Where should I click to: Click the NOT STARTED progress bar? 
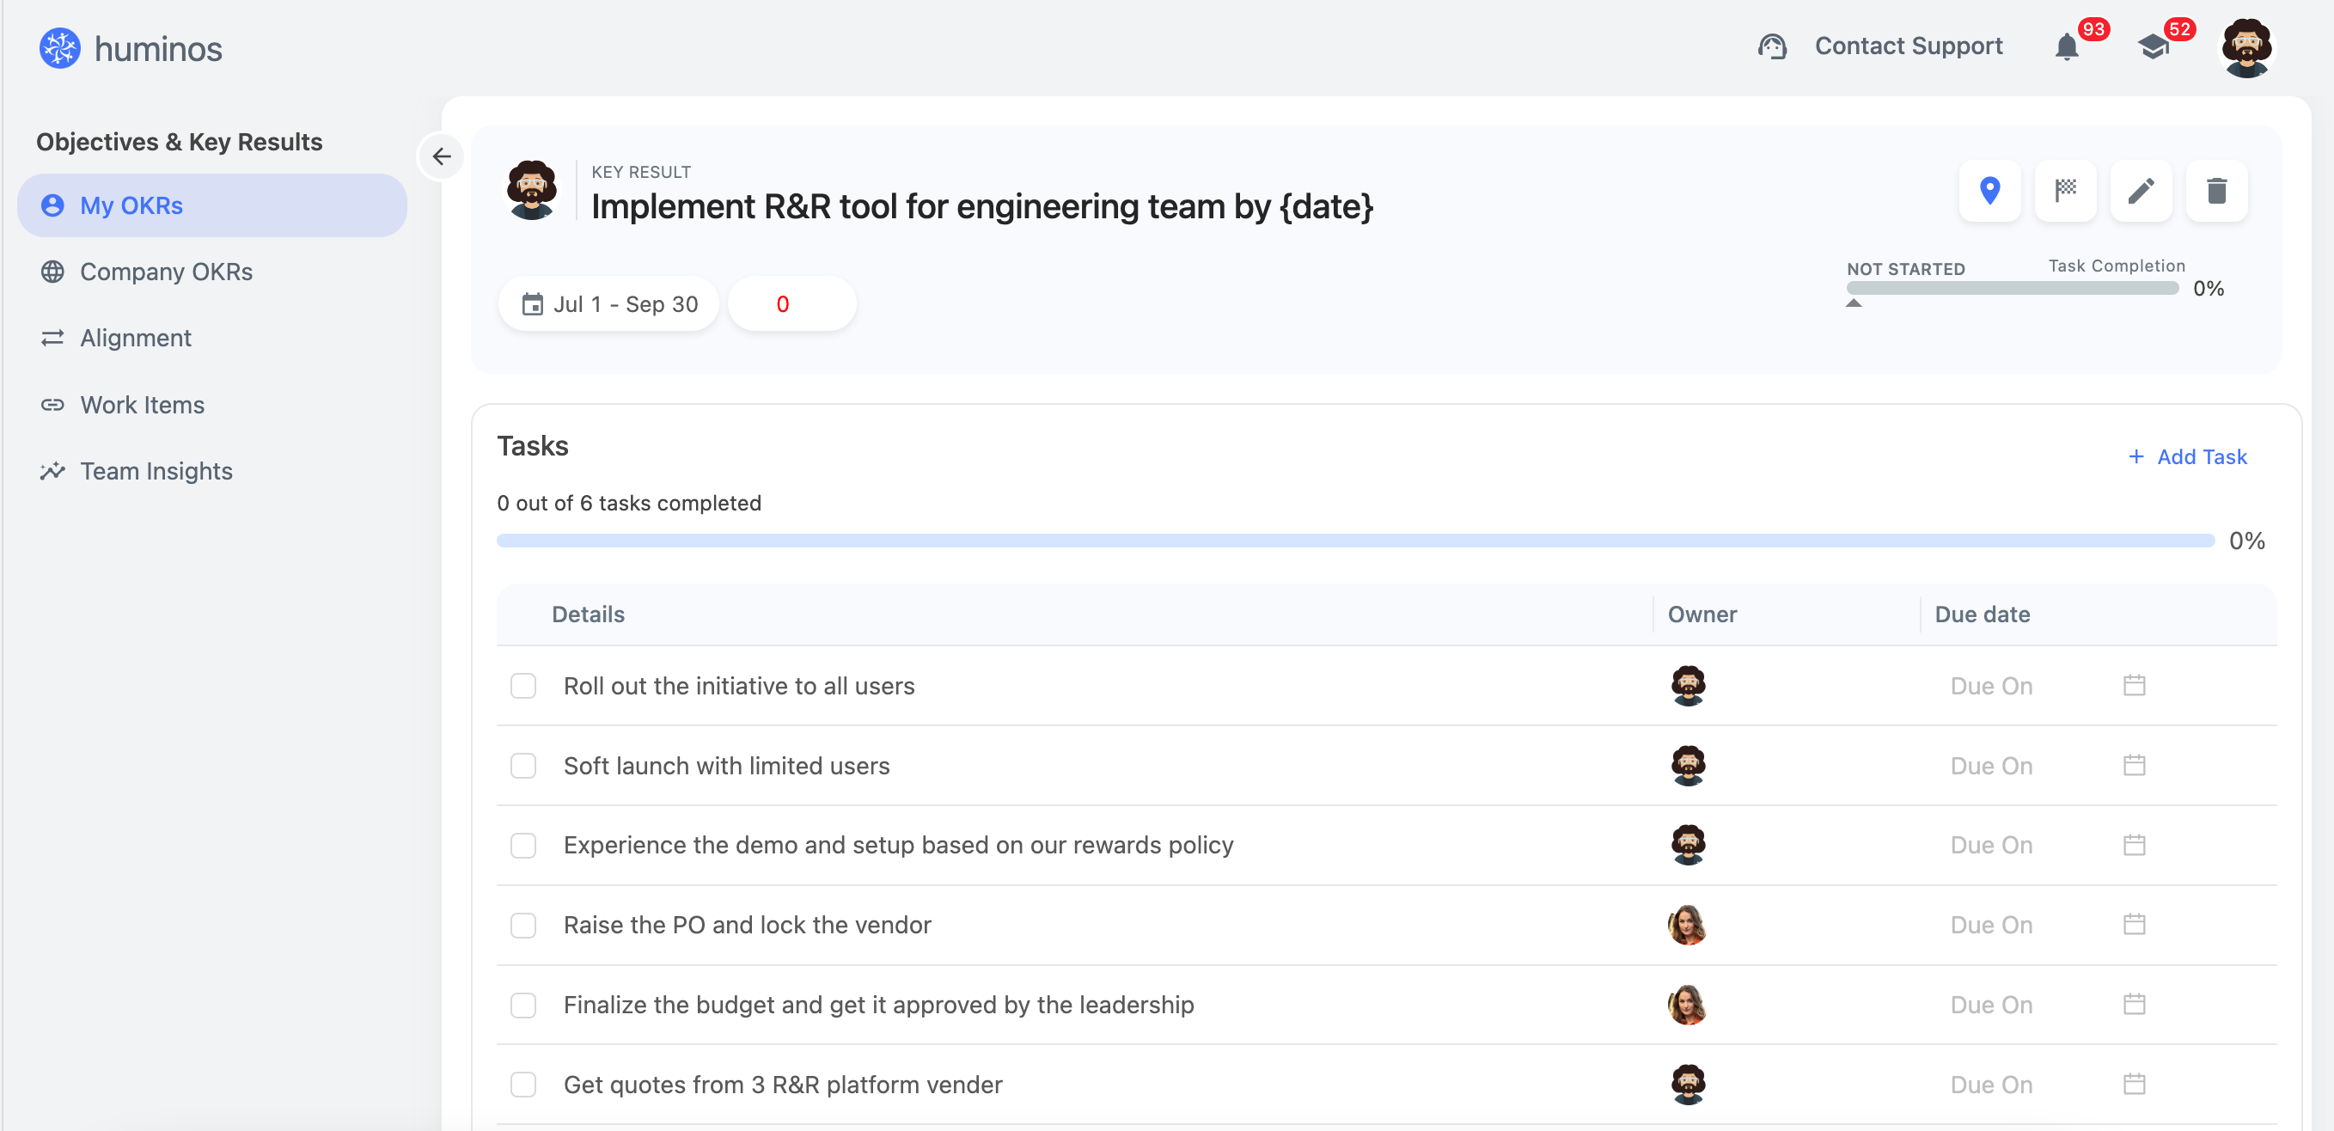coord(2013,288)
